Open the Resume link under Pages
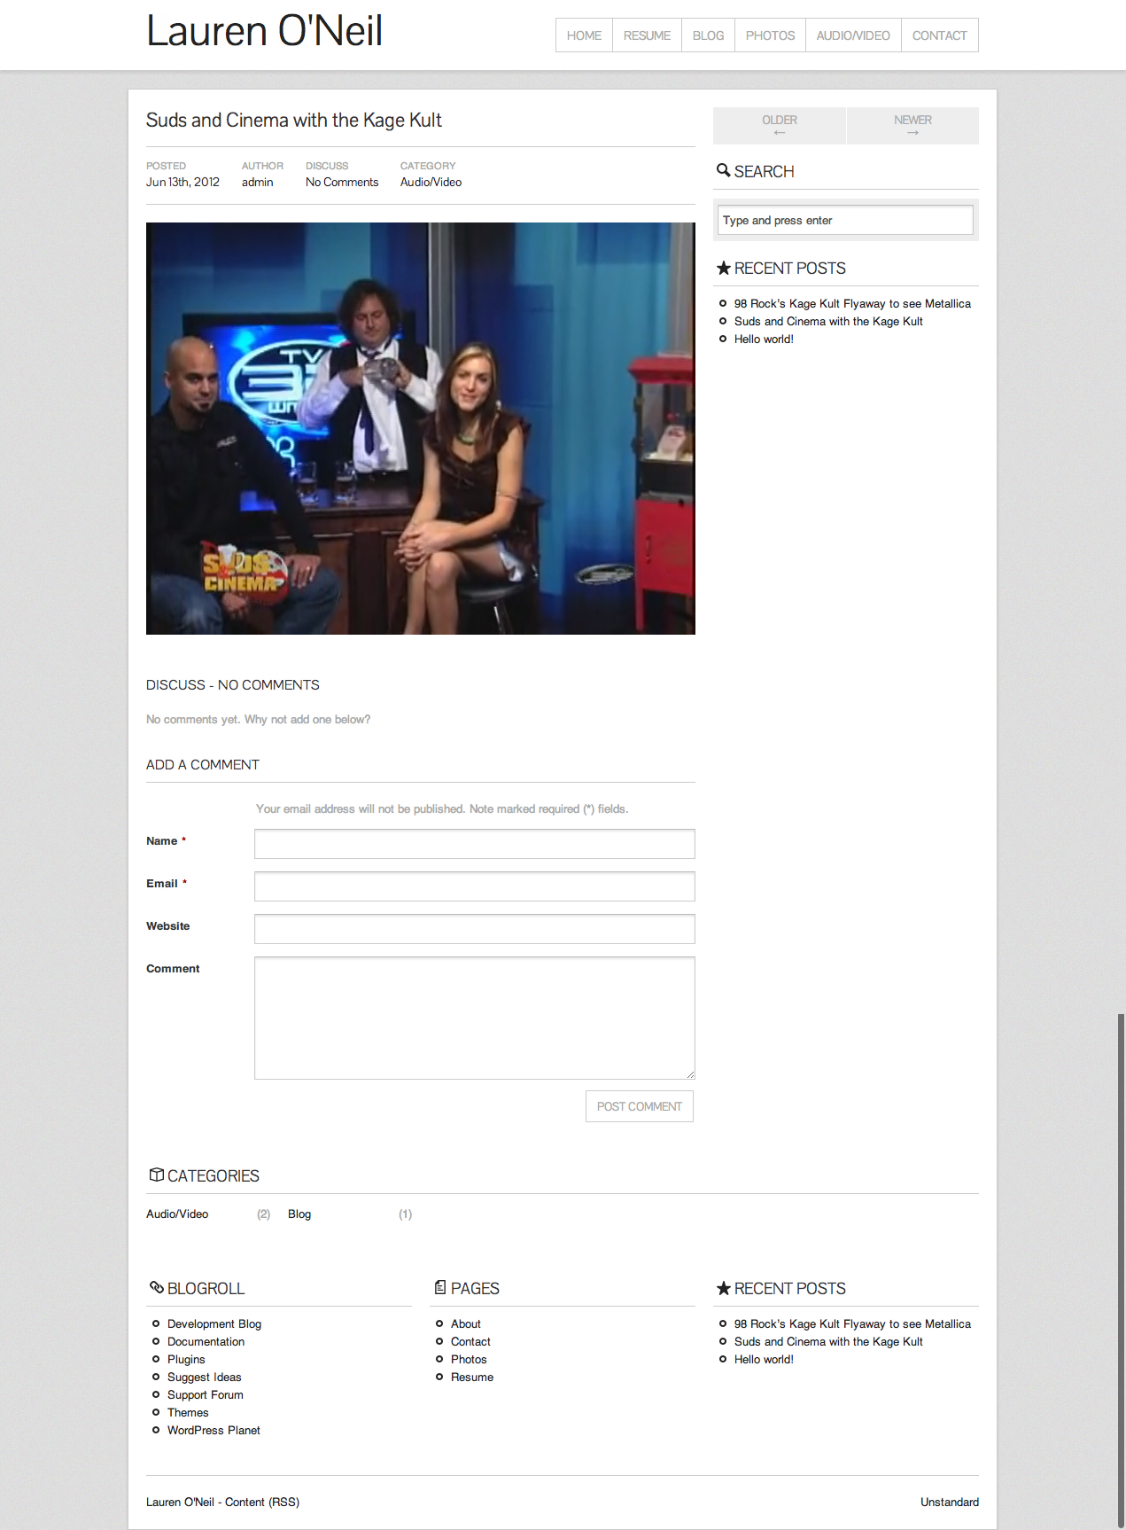Viewport: 1126px width, 1530px height. [472, 1377]
